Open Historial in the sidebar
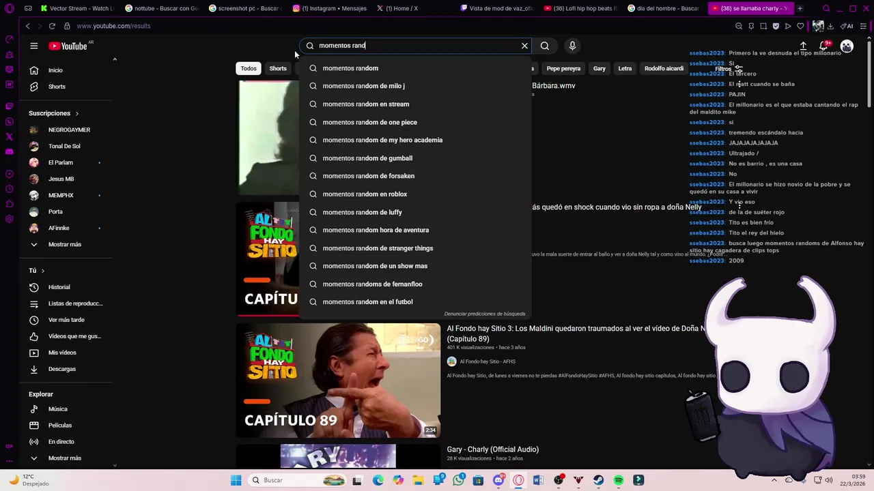The image size is (874, 491). tap(67, 287)
